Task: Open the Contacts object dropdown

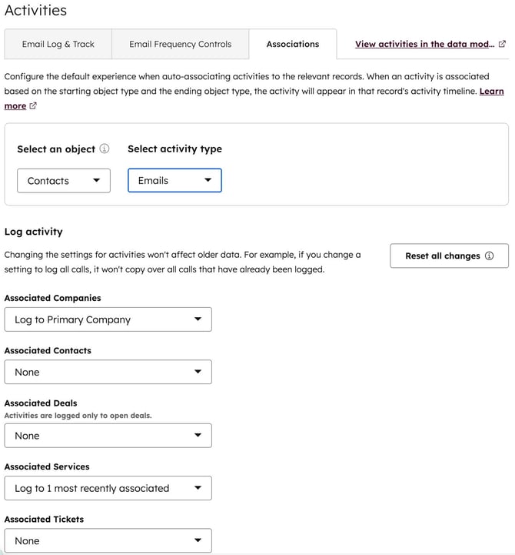Action: tap(64, 181)
